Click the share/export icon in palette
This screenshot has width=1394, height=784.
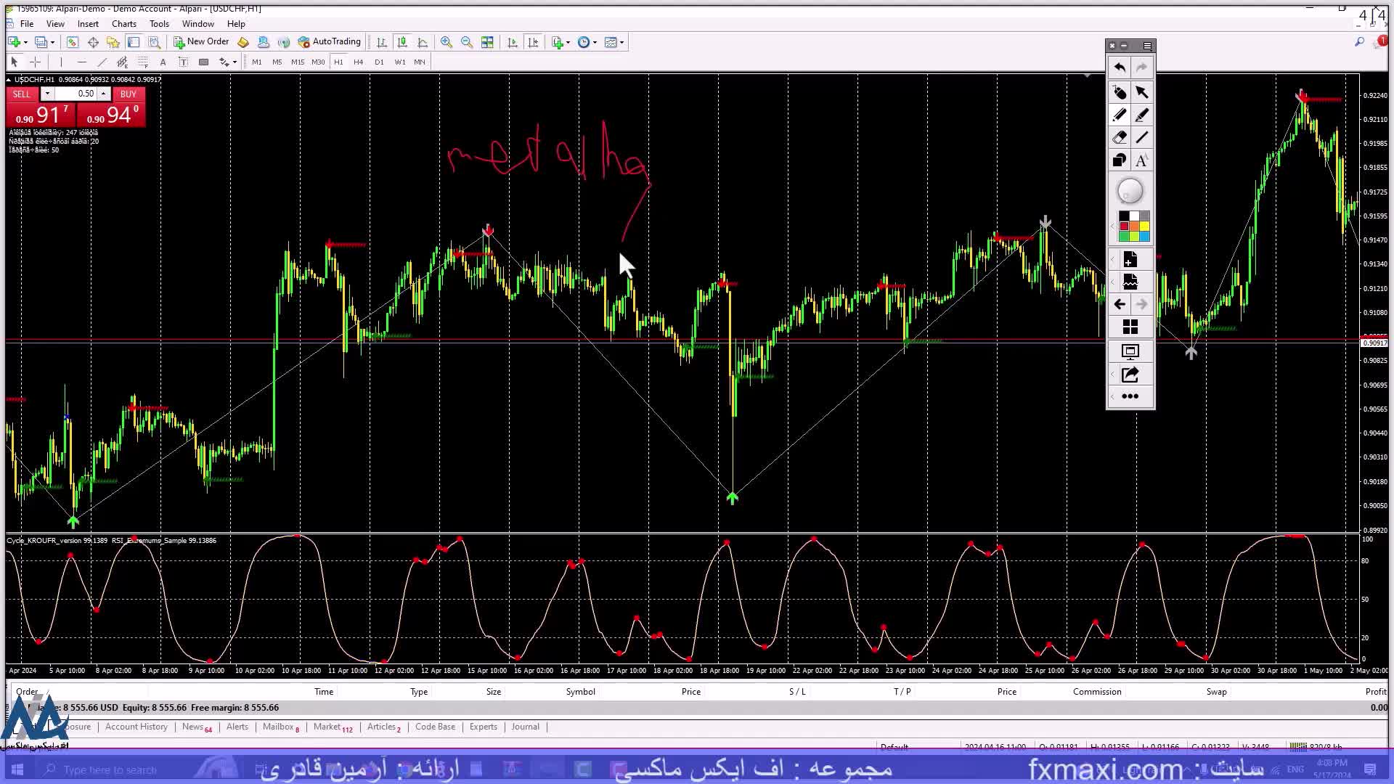click(1130, 375)
